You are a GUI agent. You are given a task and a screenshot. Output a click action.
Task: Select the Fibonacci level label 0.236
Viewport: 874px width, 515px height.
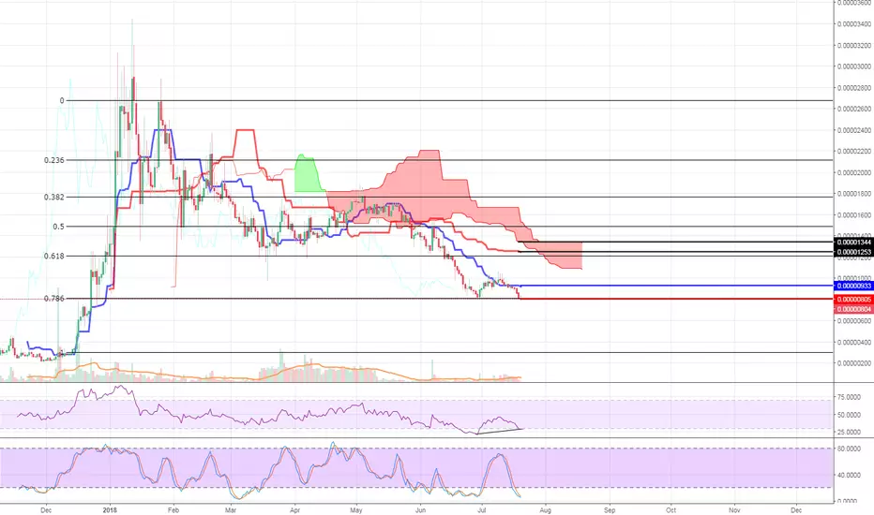[x=54, y=160]
